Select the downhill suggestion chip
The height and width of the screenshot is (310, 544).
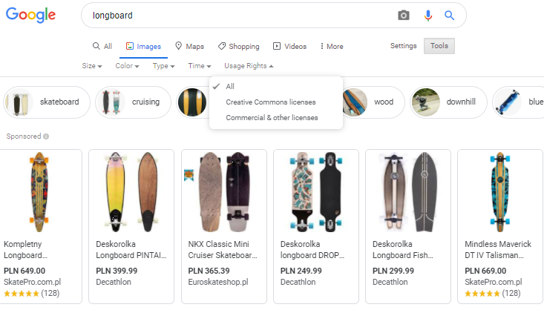(x=448, y=102)
